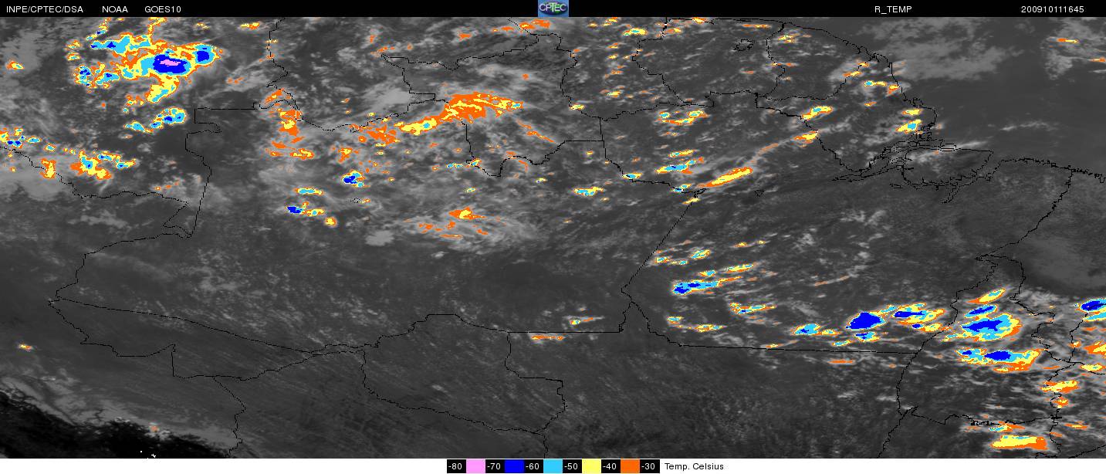
Task: Select the orange -40 legend swatch
Action: point(630,466)
